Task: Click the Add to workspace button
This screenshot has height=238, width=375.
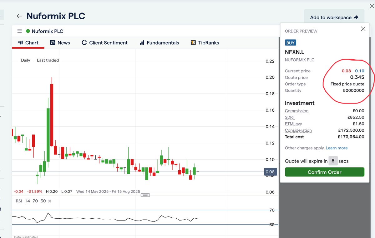Action: click(334, 17)
